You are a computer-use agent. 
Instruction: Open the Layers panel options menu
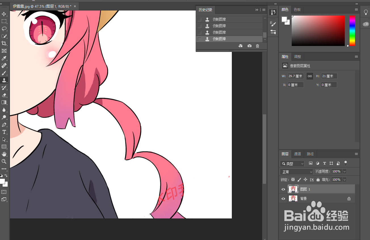(356, 154)
